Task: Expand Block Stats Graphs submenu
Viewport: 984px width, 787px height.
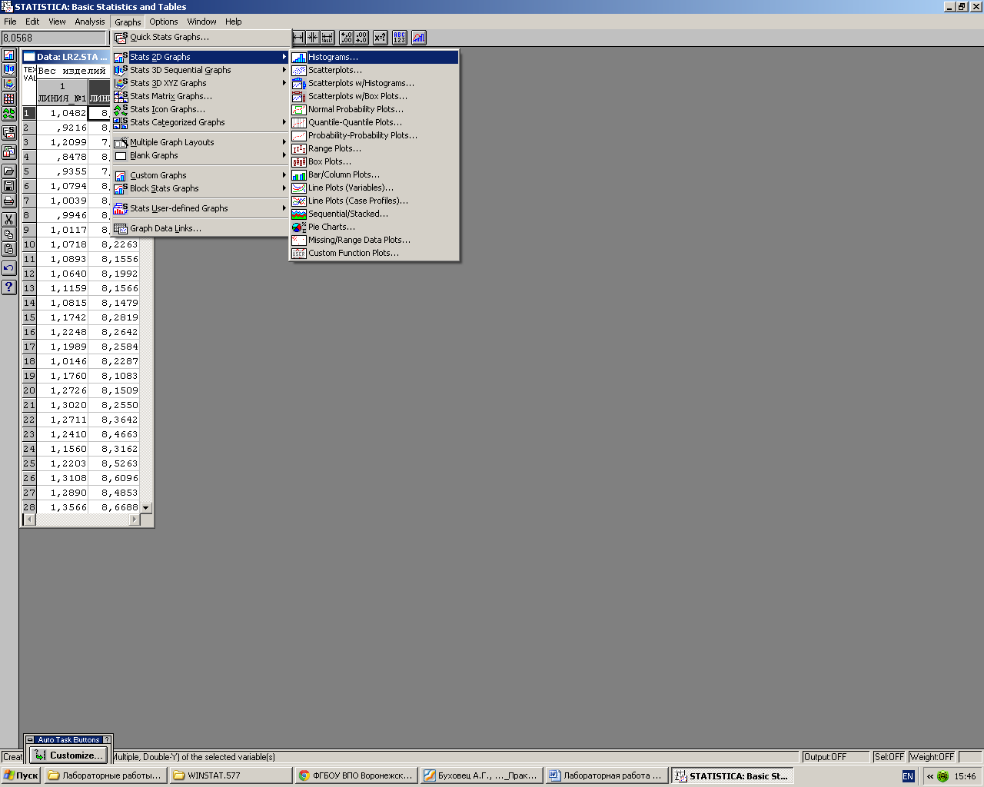Action: [201, 188]
